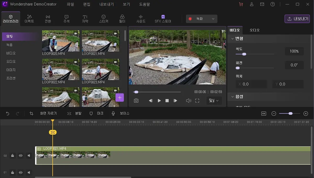Click the purple 내보내기 export button
The image size is (314, 178).
click(x=297, y=19)
